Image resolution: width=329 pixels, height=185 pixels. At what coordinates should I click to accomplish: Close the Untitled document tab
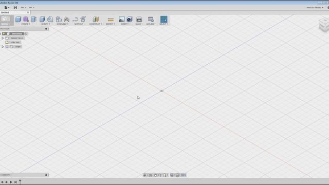pyautogui.click(x=28, y=12)
